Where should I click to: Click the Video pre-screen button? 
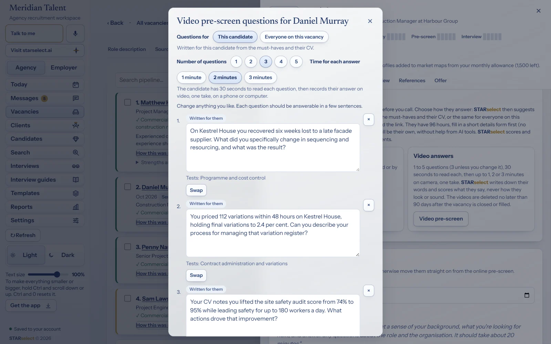pyautogui.click(x=441, y=219)
